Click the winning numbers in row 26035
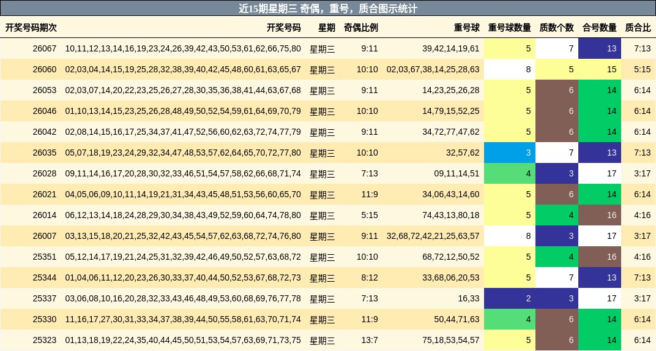Screen dimensions: 656x351 pyautogui.click(x=183, y=153)
